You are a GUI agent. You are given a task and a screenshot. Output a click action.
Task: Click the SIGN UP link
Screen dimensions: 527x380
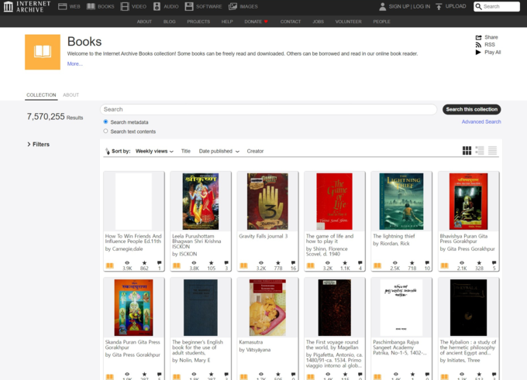pos(399,6)
